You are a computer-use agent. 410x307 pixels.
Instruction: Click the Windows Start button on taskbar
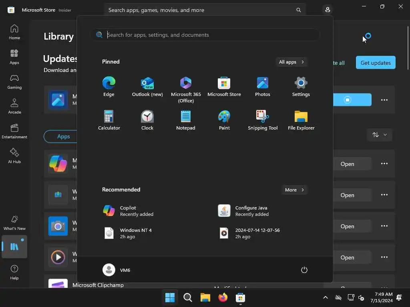[x=170, y=297]
